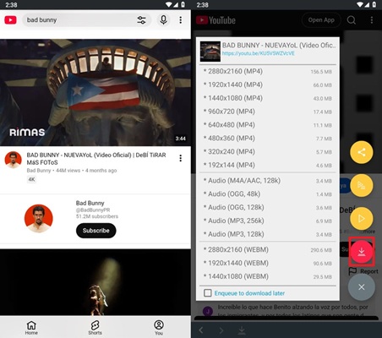This screenshot has width=382, height=338.
Task: Play the NUEVAYoL video thumbnail
Action: pos(95,92)
